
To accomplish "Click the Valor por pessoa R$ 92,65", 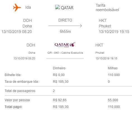I will click(x=60, y=100).
